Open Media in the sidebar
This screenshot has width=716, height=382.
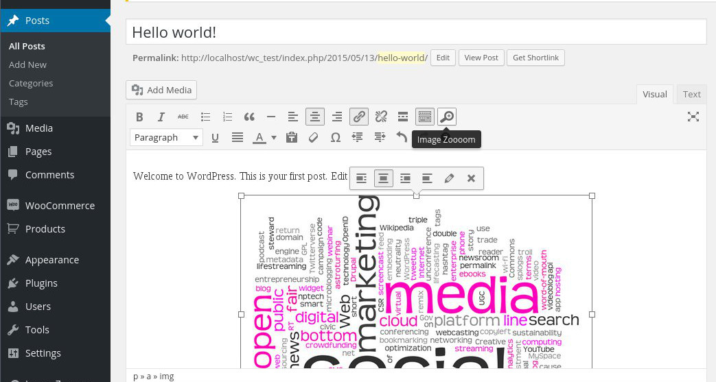55,128
